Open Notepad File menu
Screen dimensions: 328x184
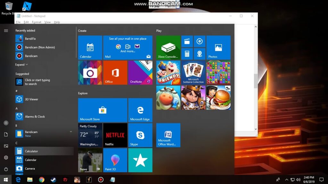18,22
